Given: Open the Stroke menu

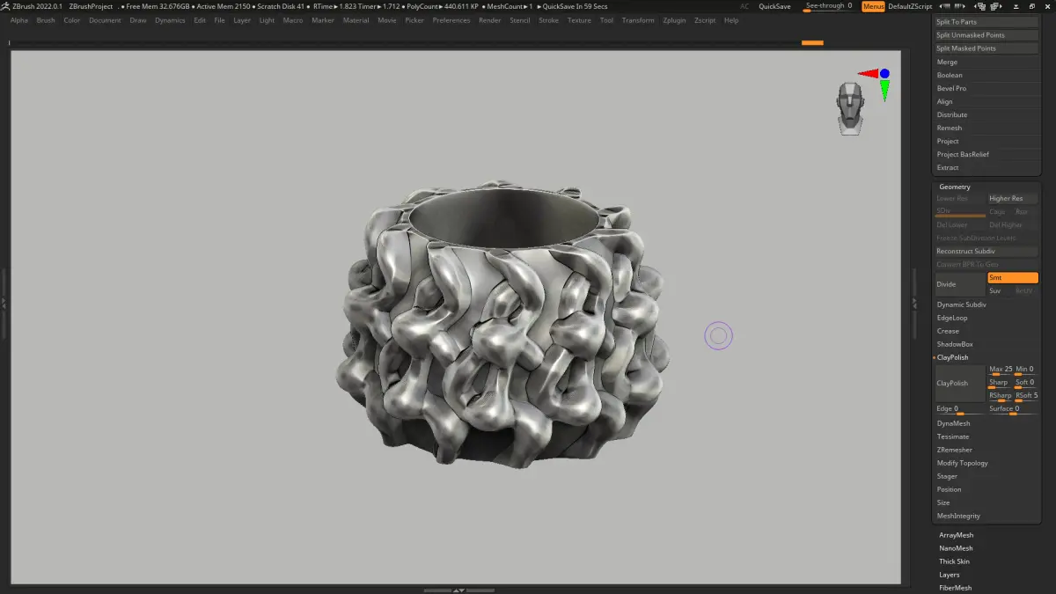Looking at the screenshot, I should pyautogui.click(x=548, y=20).
